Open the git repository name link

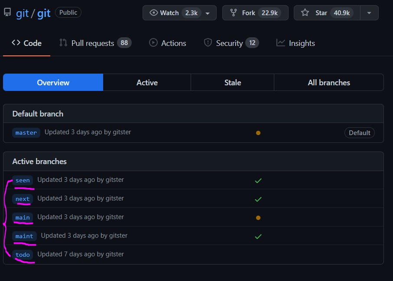44,13
